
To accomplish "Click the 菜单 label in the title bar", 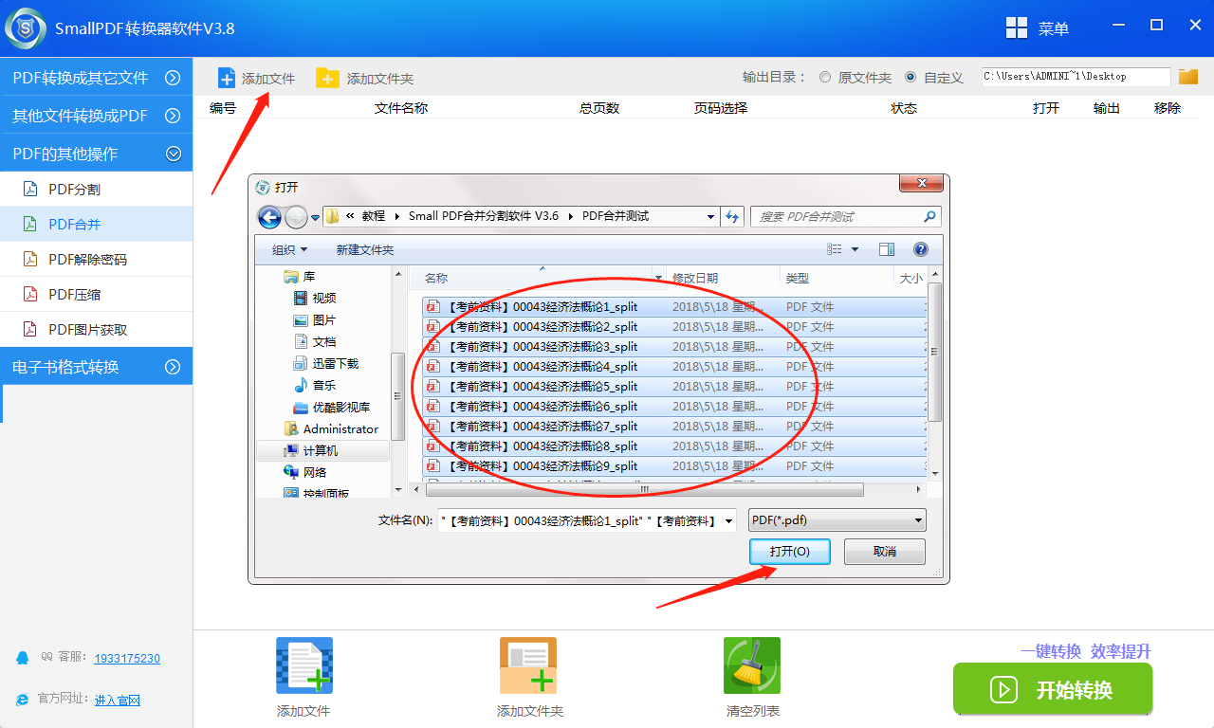I will pyautogui.click(x=1054, y=28).
